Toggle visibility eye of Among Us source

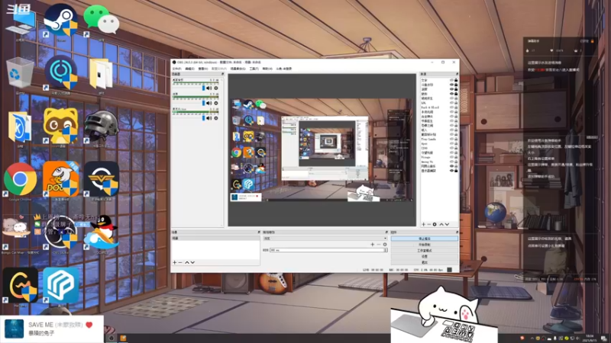(x=451, y=162)
